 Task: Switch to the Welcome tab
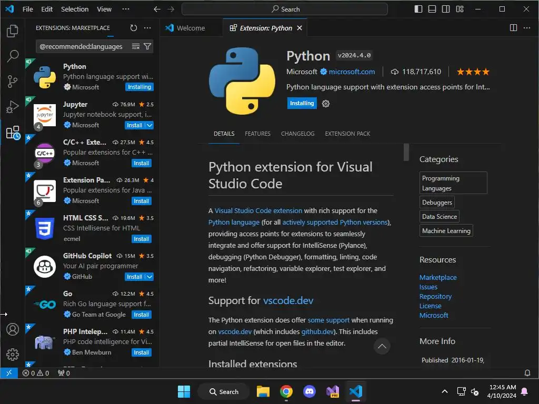click(x=191, y=28)
